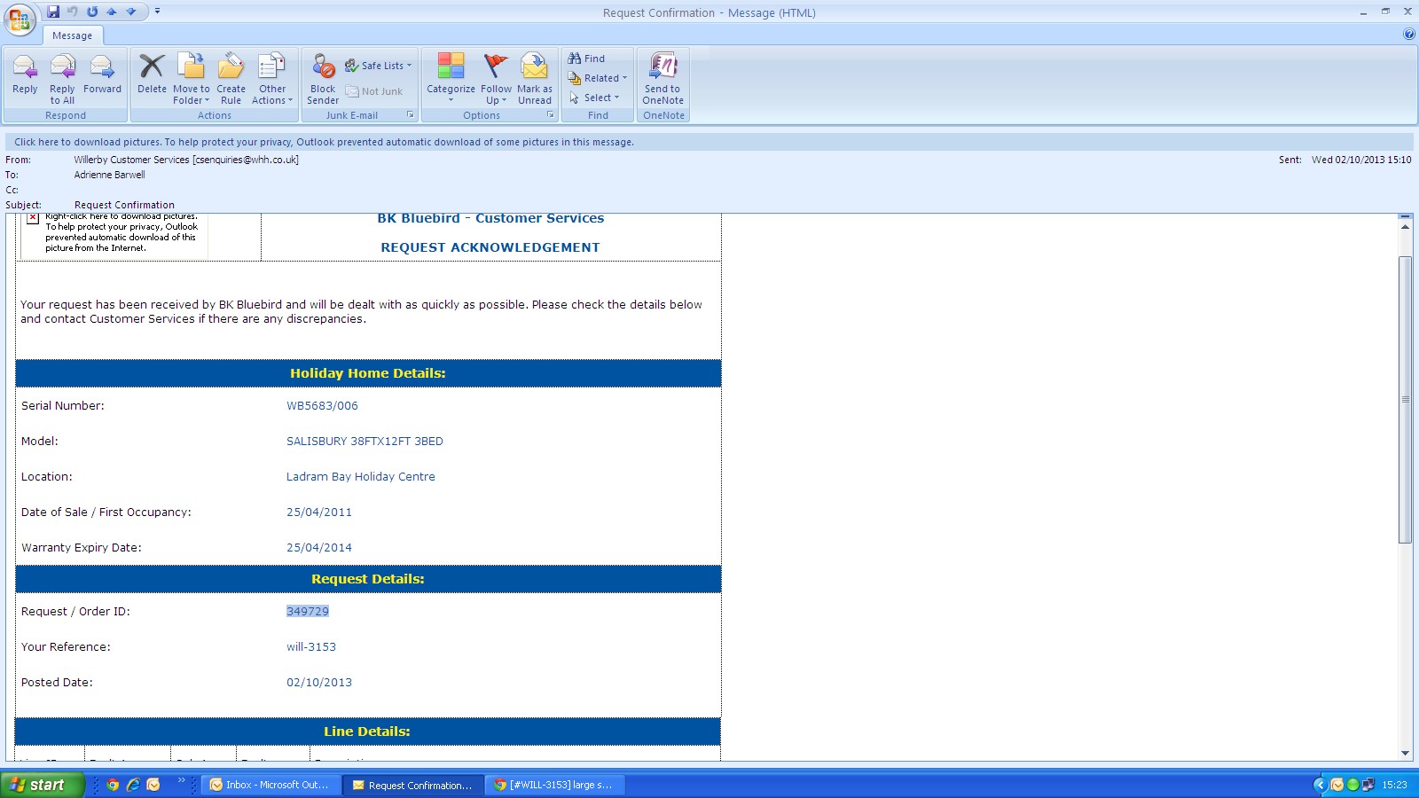Go to next item with the down arrow
Viewport: 1419px width, 798px height.
coord(131,12)
